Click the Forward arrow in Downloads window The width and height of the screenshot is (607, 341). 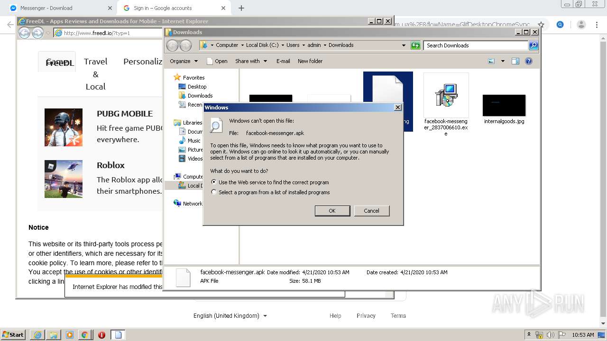[x=185, y=45]
